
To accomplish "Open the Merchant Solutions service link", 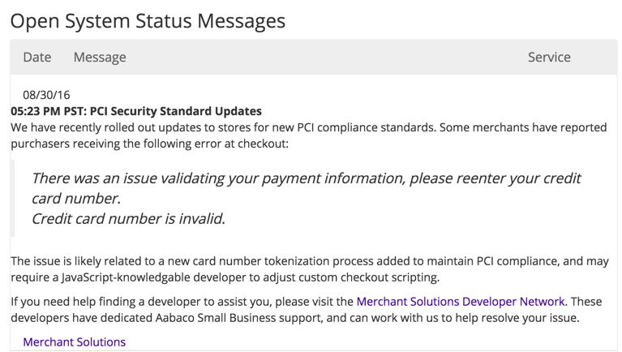I will [x=74, y=342].
